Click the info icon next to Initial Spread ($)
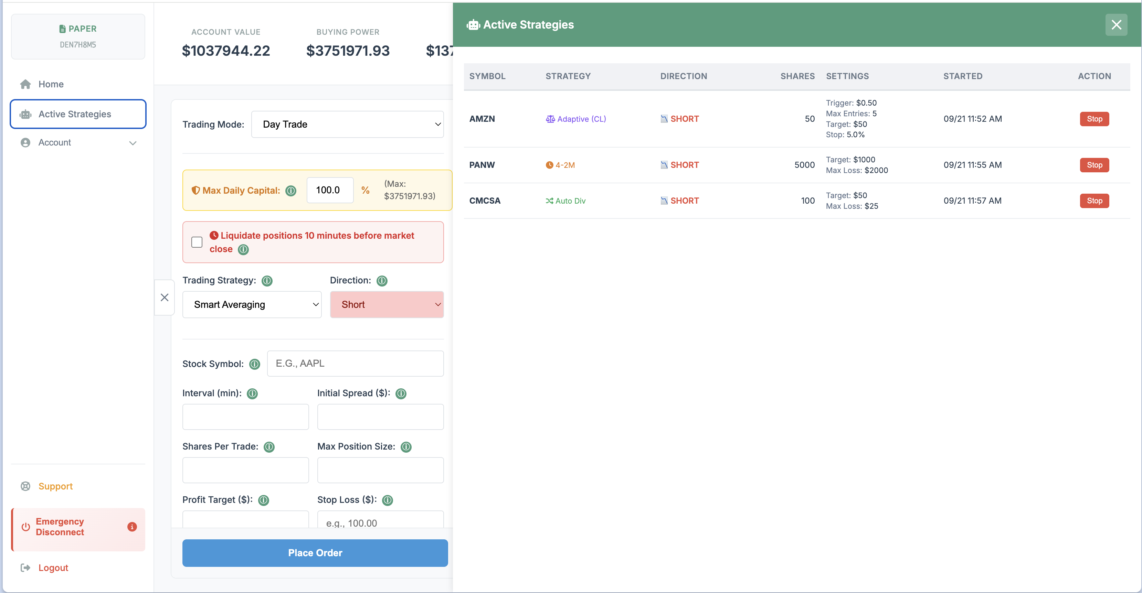Screen dimensions: 1142x593 point(401,393)
